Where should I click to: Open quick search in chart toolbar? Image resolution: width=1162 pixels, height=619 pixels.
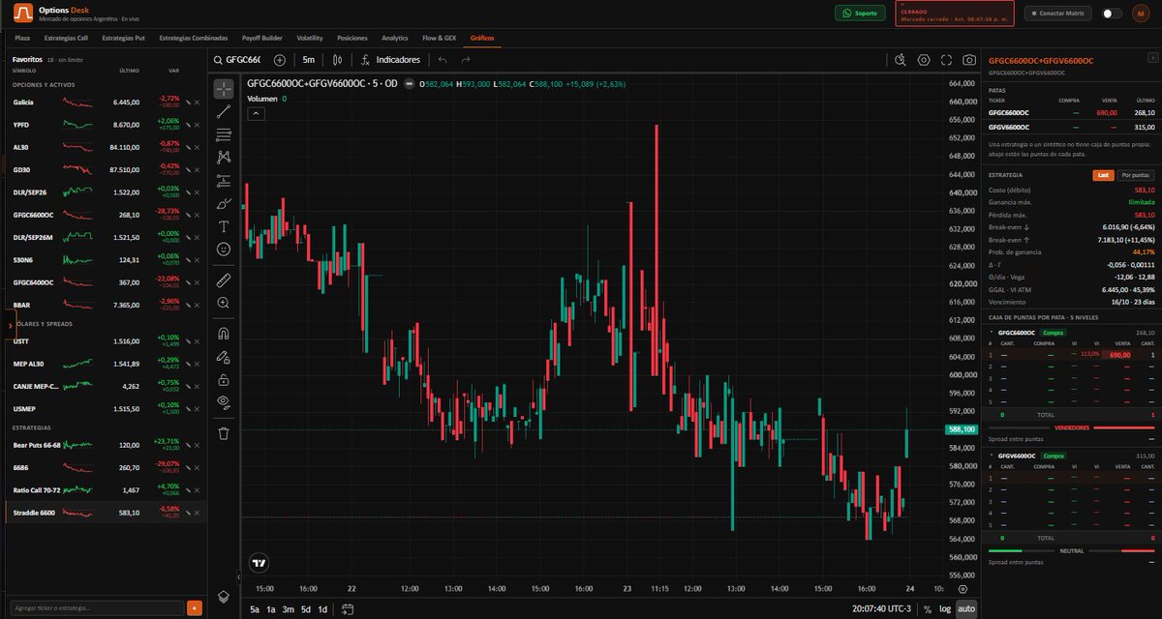pos(901,60)
